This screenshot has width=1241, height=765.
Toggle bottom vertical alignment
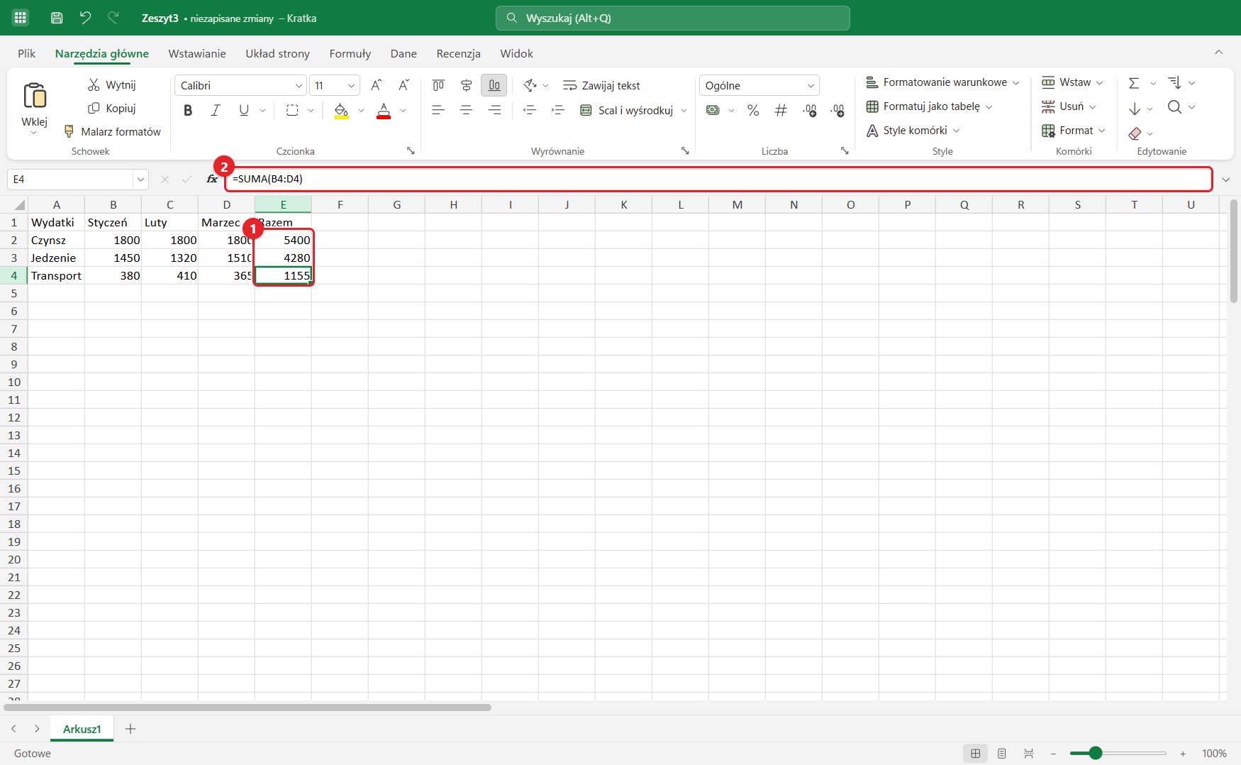(x=494, y=85)
